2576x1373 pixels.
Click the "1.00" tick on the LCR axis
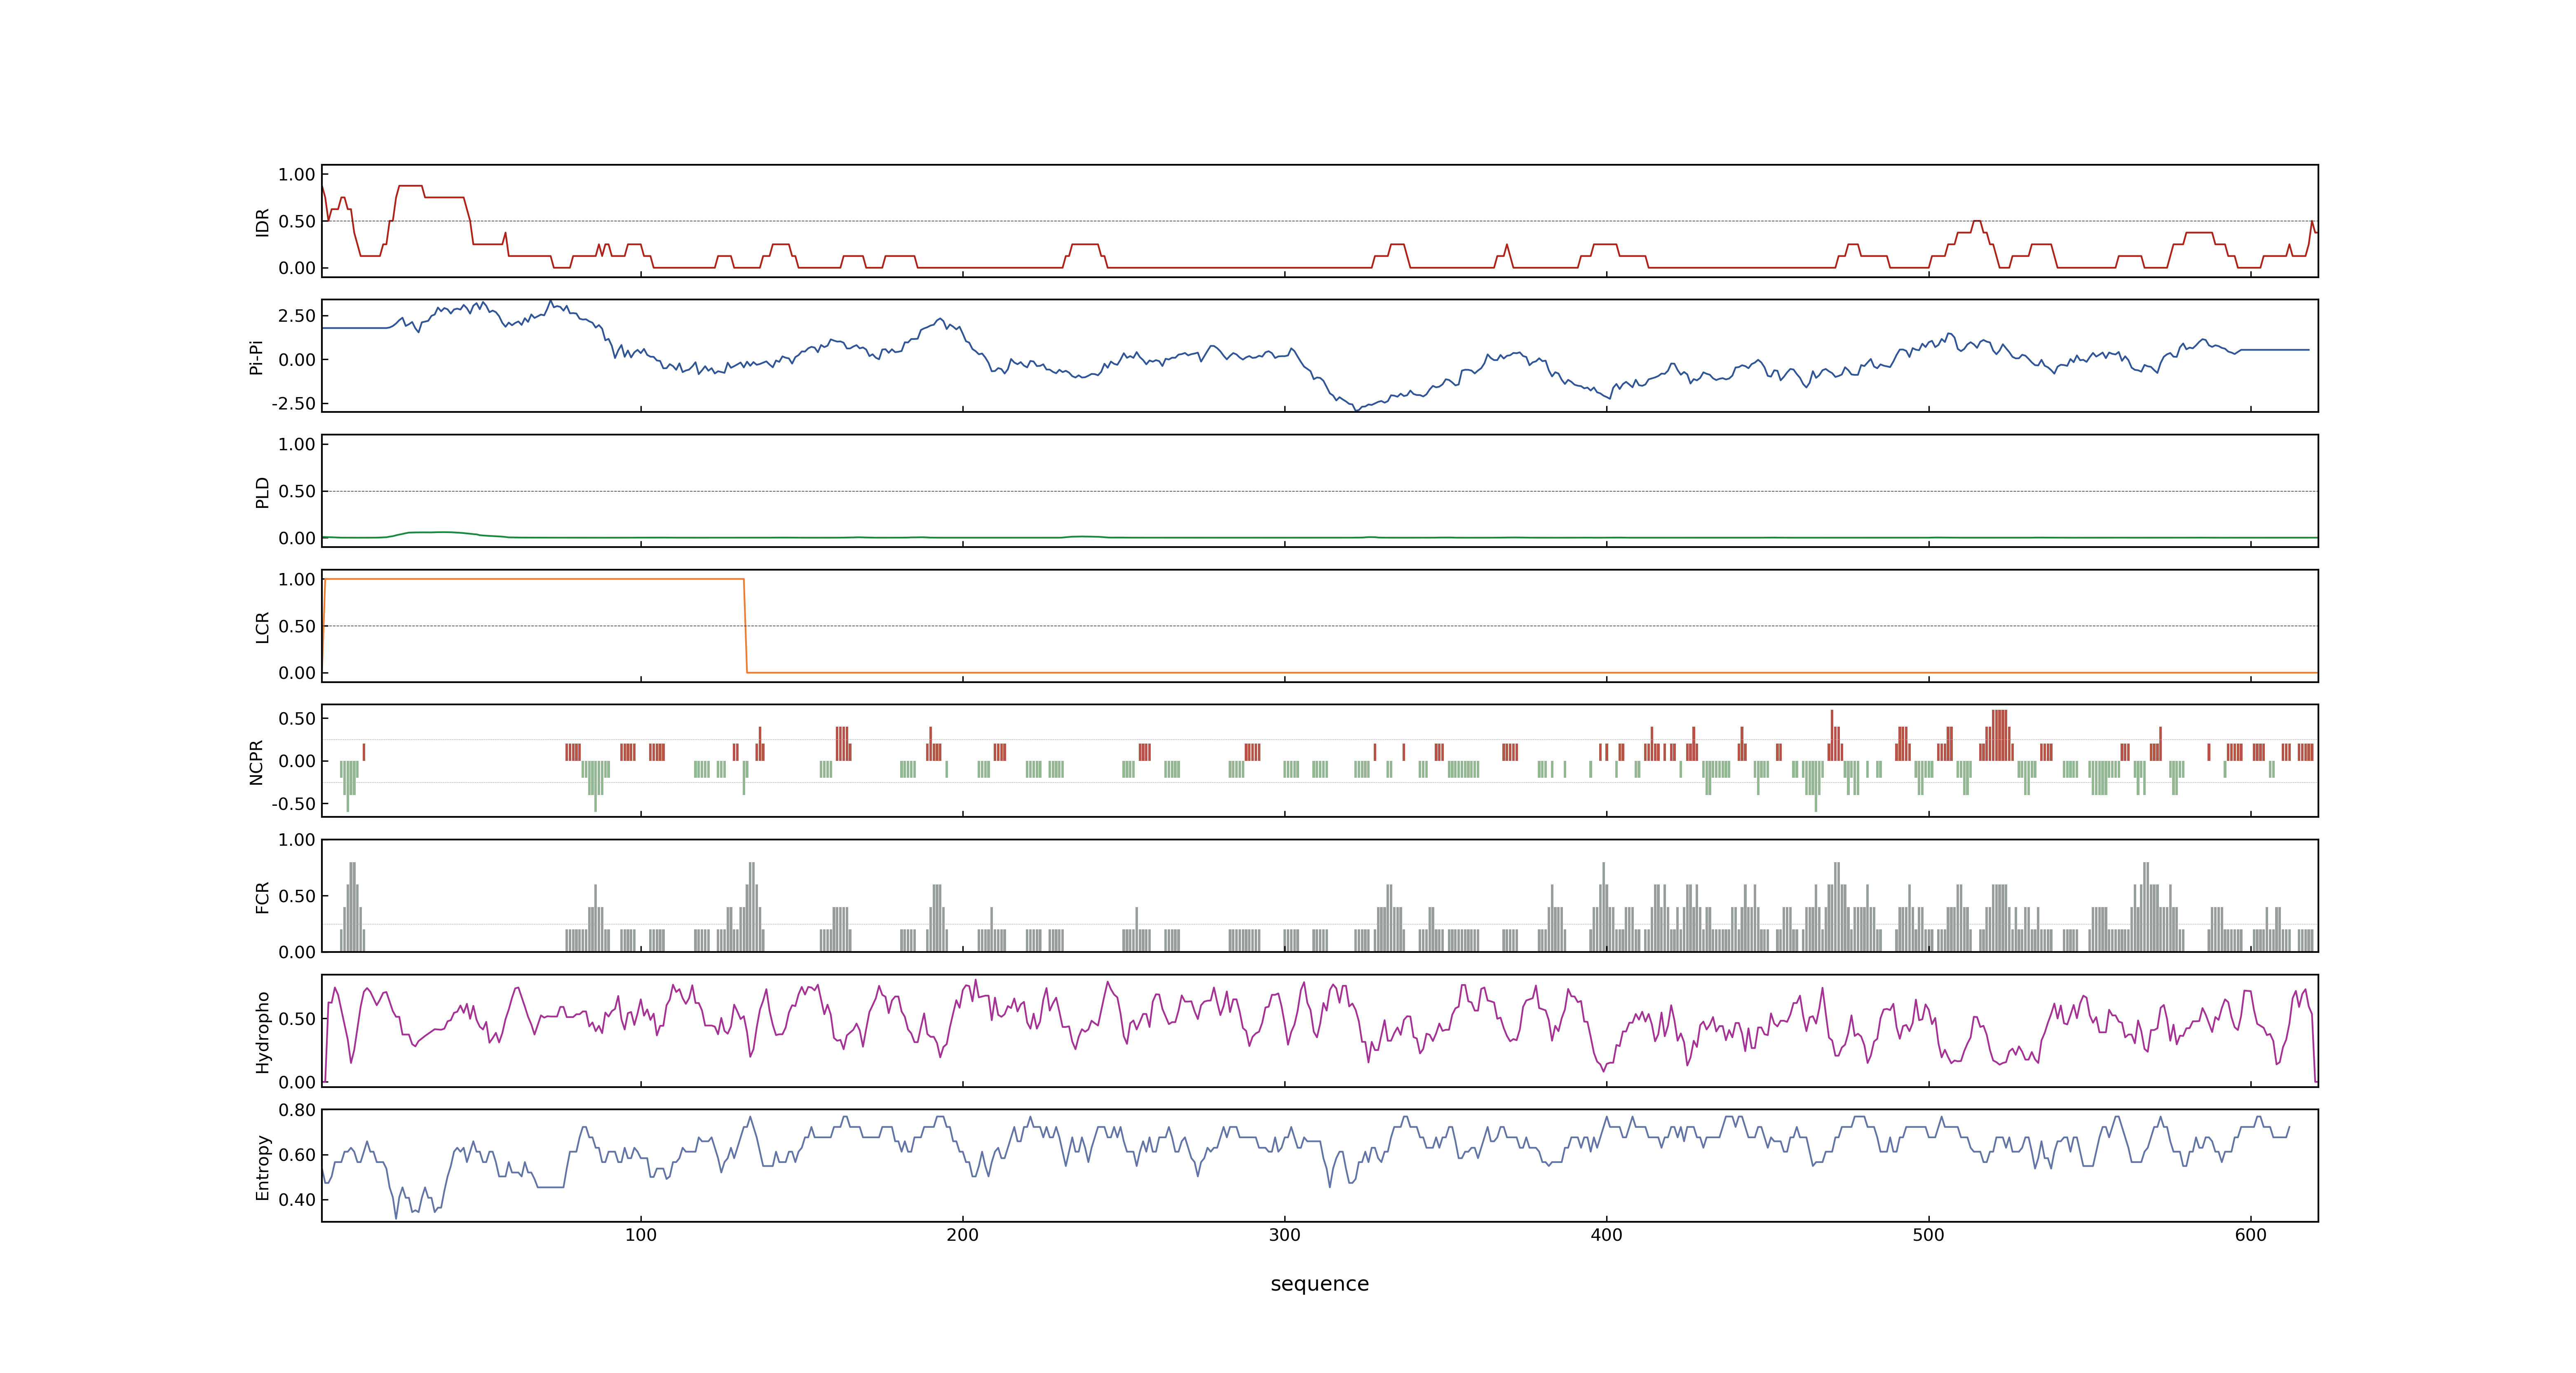pyautogui.click(x=297, y=580)
